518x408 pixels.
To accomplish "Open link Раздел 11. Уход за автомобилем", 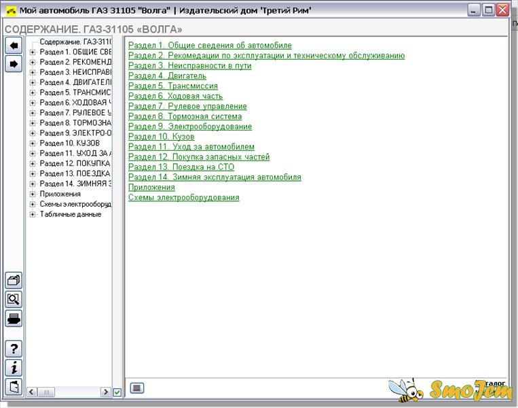I will pos(191,147).
